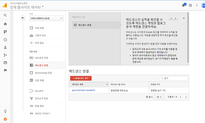Click the Dd icon for 데이터 가져오기
The width and height of the screenshot is (205, 123).
point(32,113)
